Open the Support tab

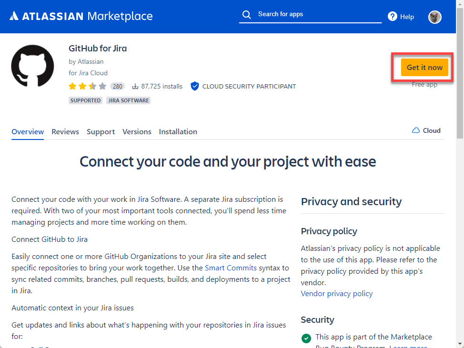click(101, 132)
